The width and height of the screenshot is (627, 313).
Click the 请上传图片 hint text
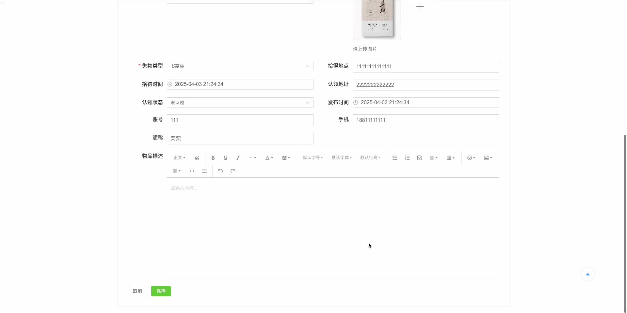[365, 49]
